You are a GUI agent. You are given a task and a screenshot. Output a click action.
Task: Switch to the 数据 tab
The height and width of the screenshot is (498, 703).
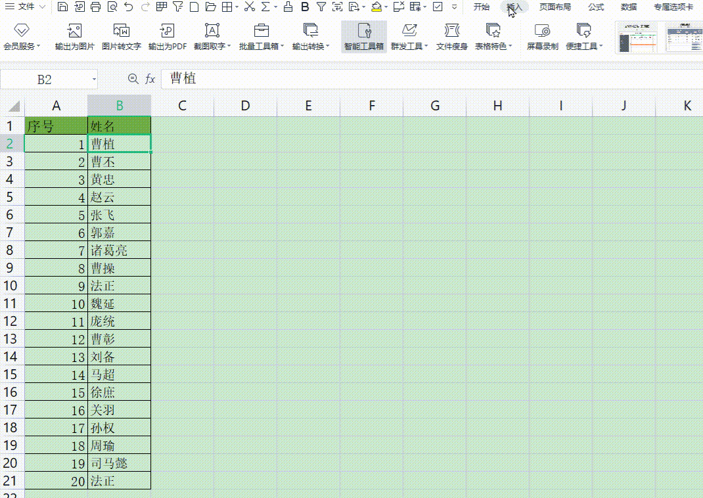[x=629, y=7]
